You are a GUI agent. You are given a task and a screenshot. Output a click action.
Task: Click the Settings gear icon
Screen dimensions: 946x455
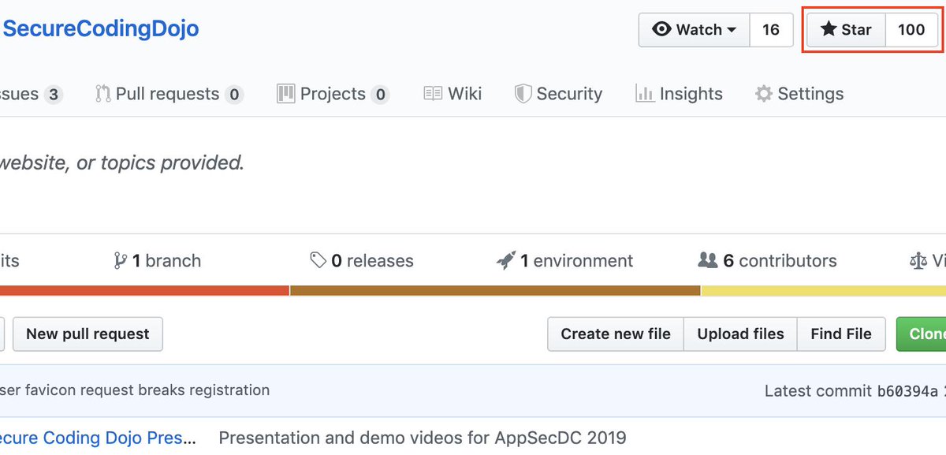[x=763, y=94]
